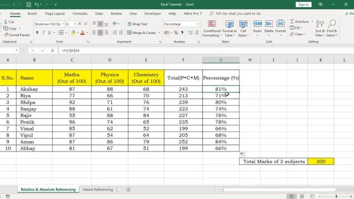The width and height of the screenshot is (354, 199).
Task: Open the Formulas ribbon tab
Action: [80, 13]
